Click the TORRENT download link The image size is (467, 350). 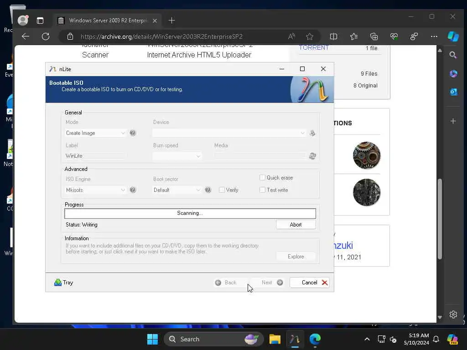314,47
